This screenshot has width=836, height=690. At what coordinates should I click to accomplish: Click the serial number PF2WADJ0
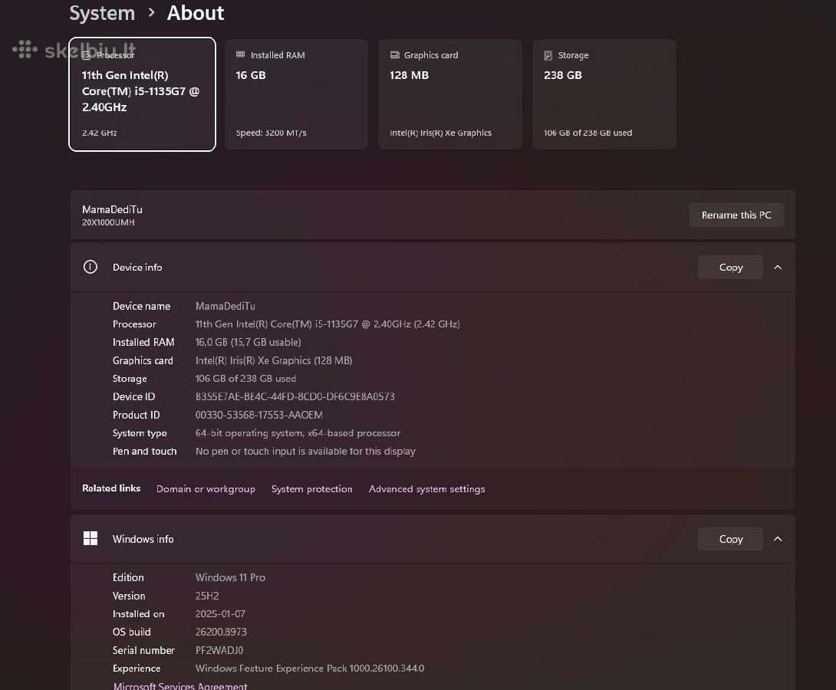(x=219, y=650)
